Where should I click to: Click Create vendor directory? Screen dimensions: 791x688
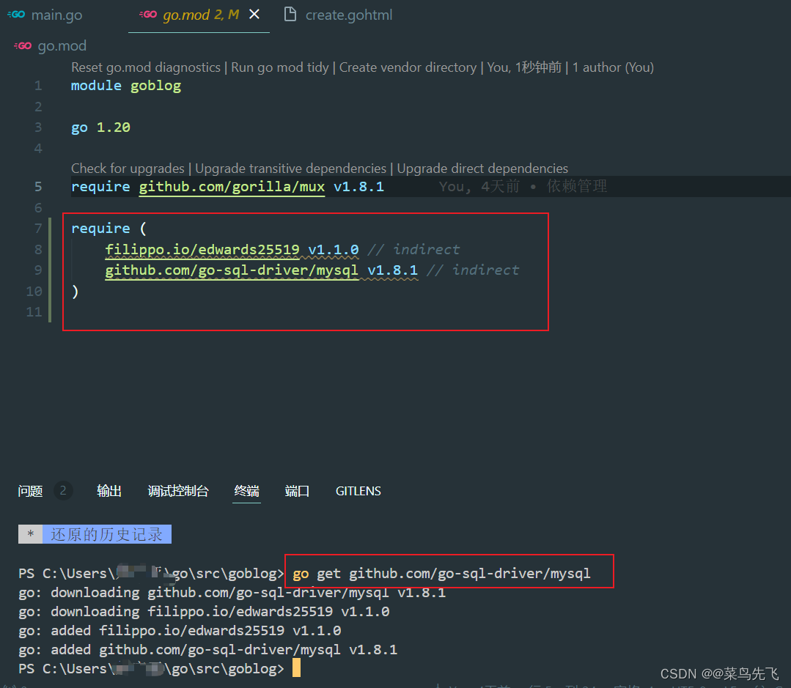click(x=408, y=67)
